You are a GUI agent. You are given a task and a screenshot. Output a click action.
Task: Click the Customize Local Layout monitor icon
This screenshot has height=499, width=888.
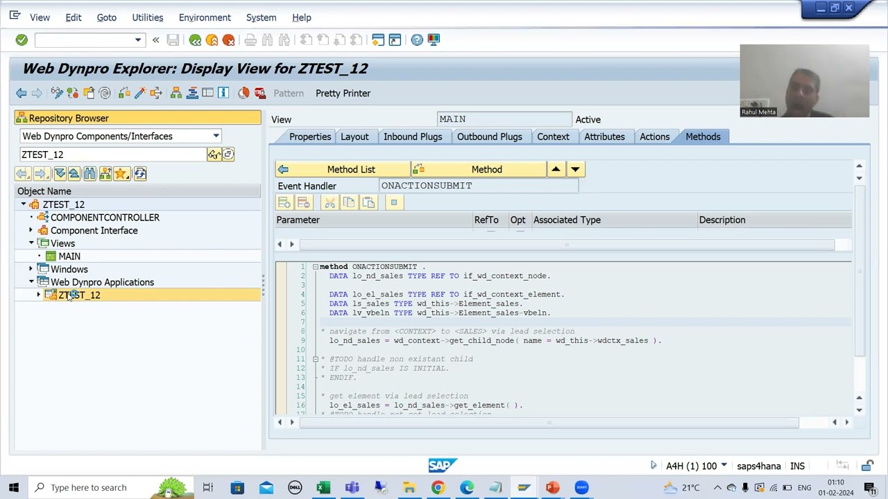coord(434,40)
